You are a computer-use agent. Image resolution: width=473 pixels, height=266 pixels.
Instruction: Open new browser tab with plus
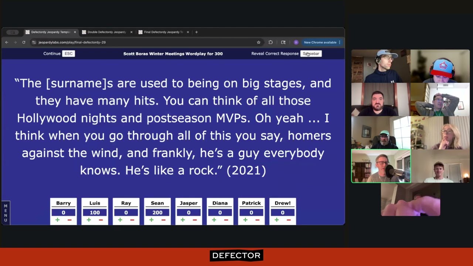(197, 32)
